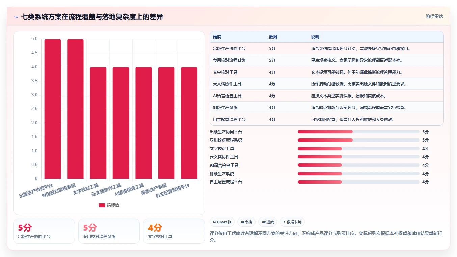The image size is (457, 257).
Task: Click the lightning icon beside the title
Action: tap(16, 17)
